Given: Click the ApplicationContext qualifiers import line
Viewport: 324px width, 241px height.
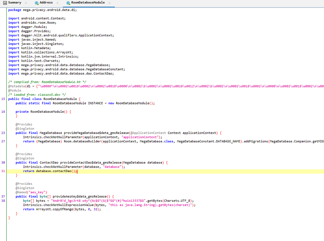Looking at the screenshot, I should pos(61,35).
